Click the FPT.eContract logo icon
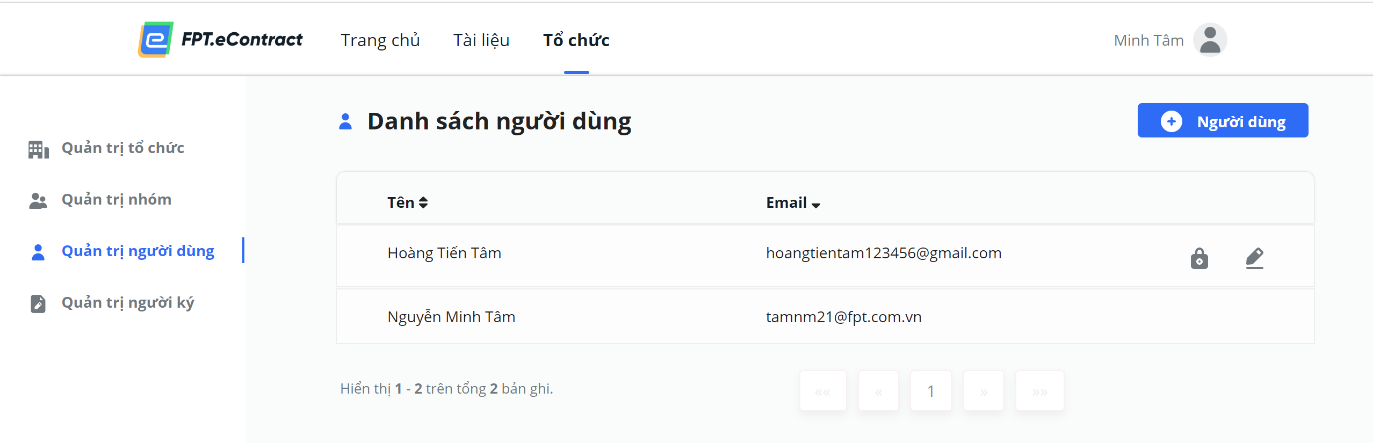 [x=156, y=40]
